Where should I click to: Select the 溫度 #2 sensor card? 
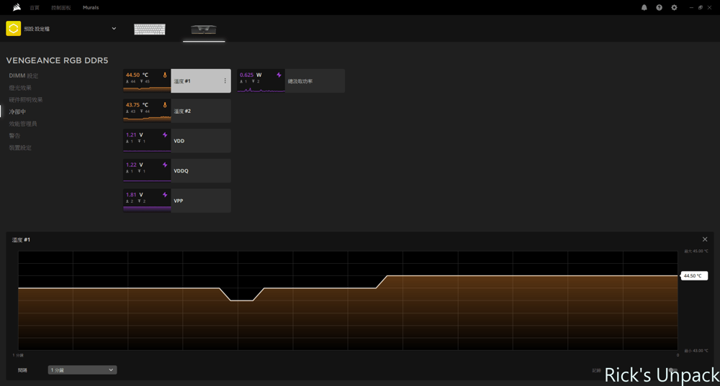(x=177, y=111)
